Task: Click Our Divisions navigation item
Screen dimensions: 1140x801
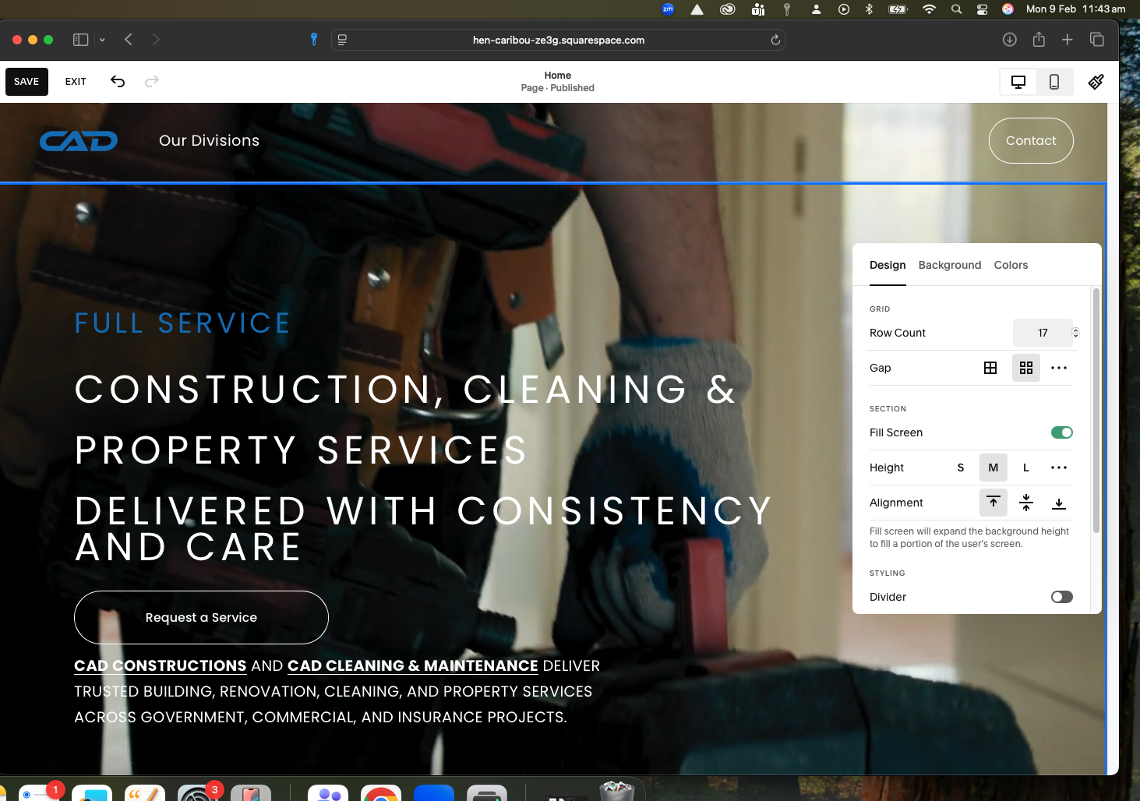Action: [x=209, y=140]
